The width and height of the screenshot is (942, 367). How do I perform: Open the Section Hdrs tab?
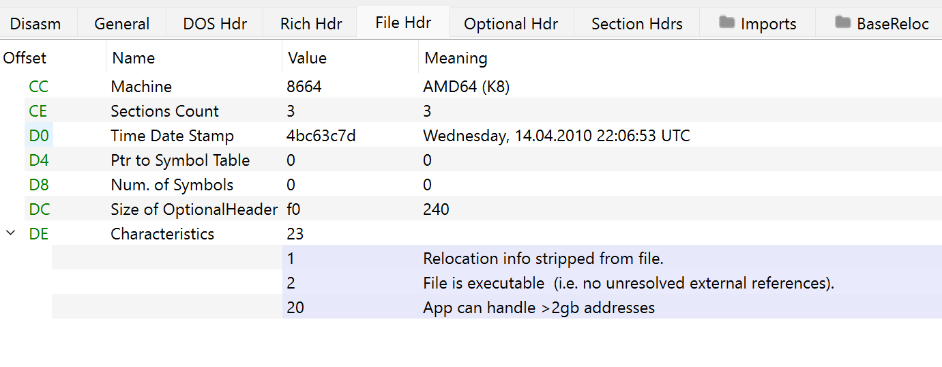[637, 25]
